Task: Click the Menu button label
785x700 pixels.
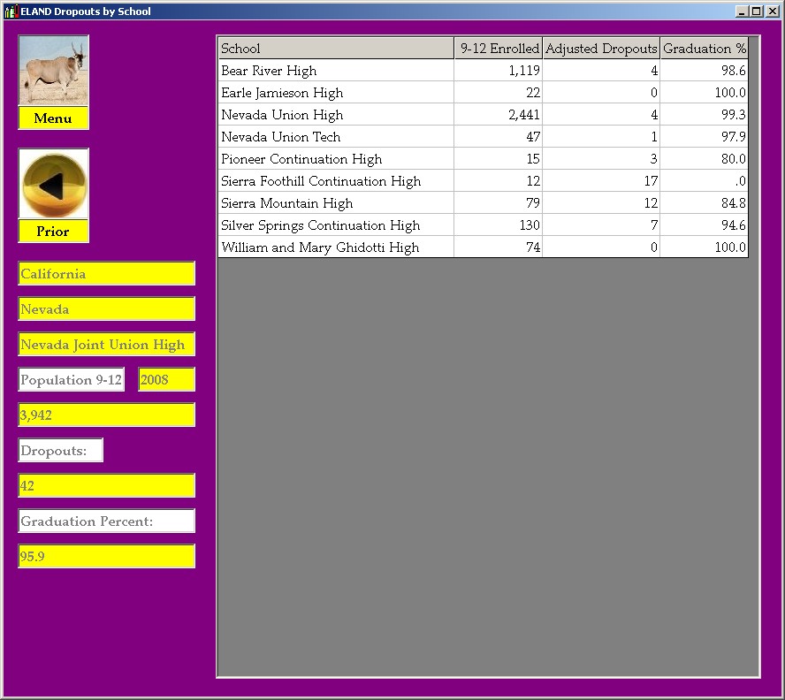Action: 54,118
